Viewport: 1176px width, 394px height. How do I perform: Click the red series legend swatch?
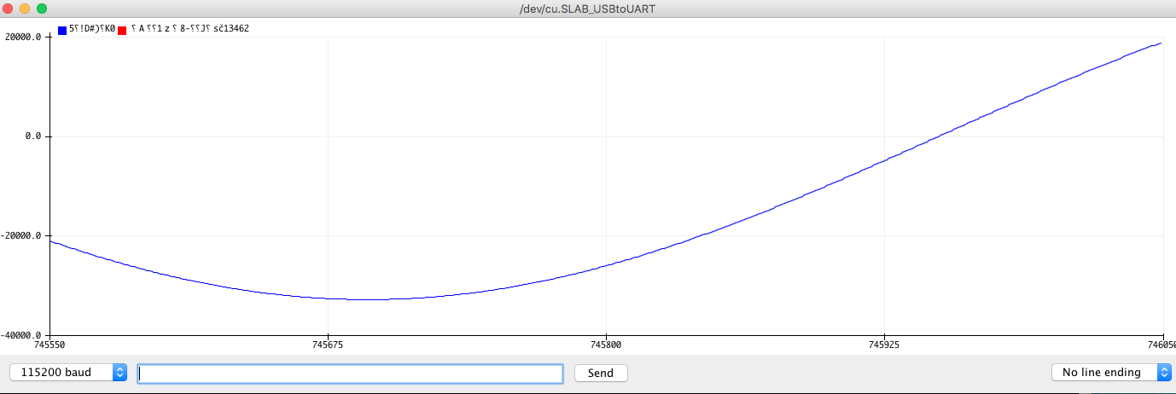tap(122, 30)
